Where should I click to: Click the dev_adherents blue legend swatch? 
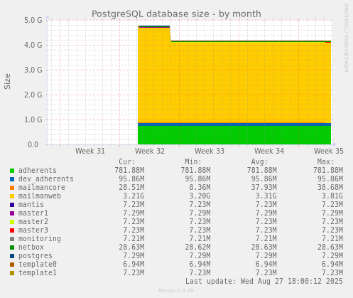pos(12,179)
